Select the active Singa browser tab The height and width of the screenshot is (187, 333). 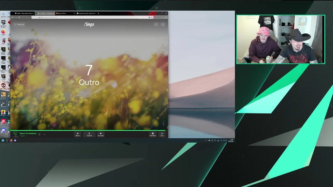pos(45,13)
